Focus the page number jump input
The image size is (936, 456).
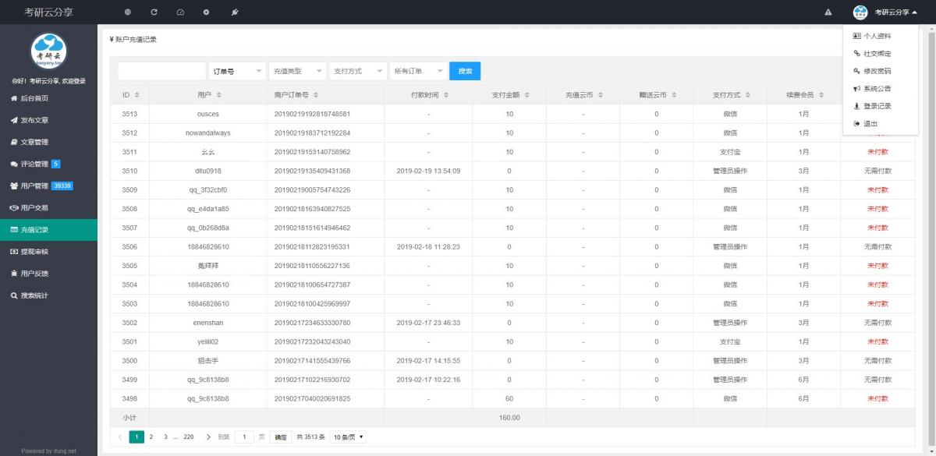[x=244, y=437]
